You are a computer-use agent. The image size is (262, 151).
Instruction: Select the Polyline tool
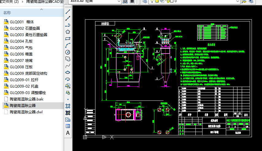click(x=68, y=25)
